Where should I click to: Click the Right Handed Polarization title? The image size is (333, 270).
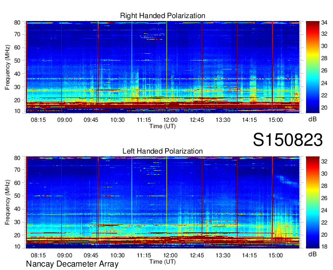(x=163, y=16)
